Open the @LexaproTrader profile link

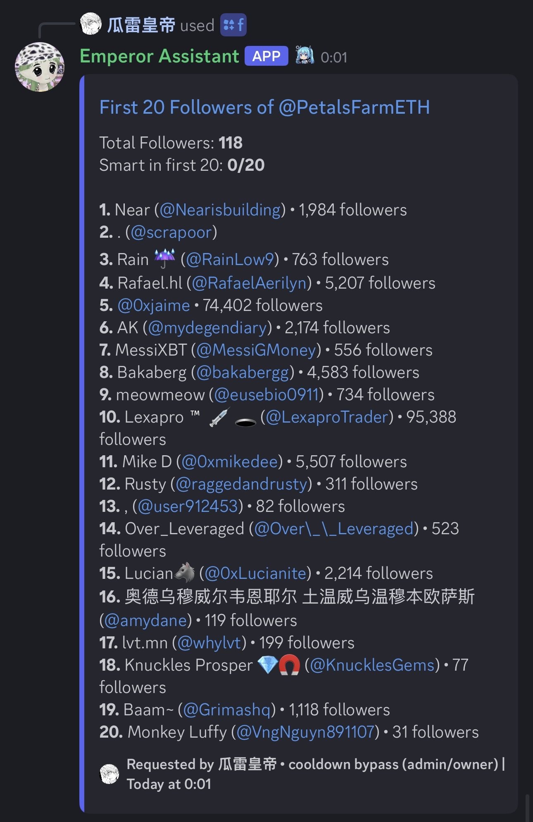pyautogui.click(x=327, y=417)
